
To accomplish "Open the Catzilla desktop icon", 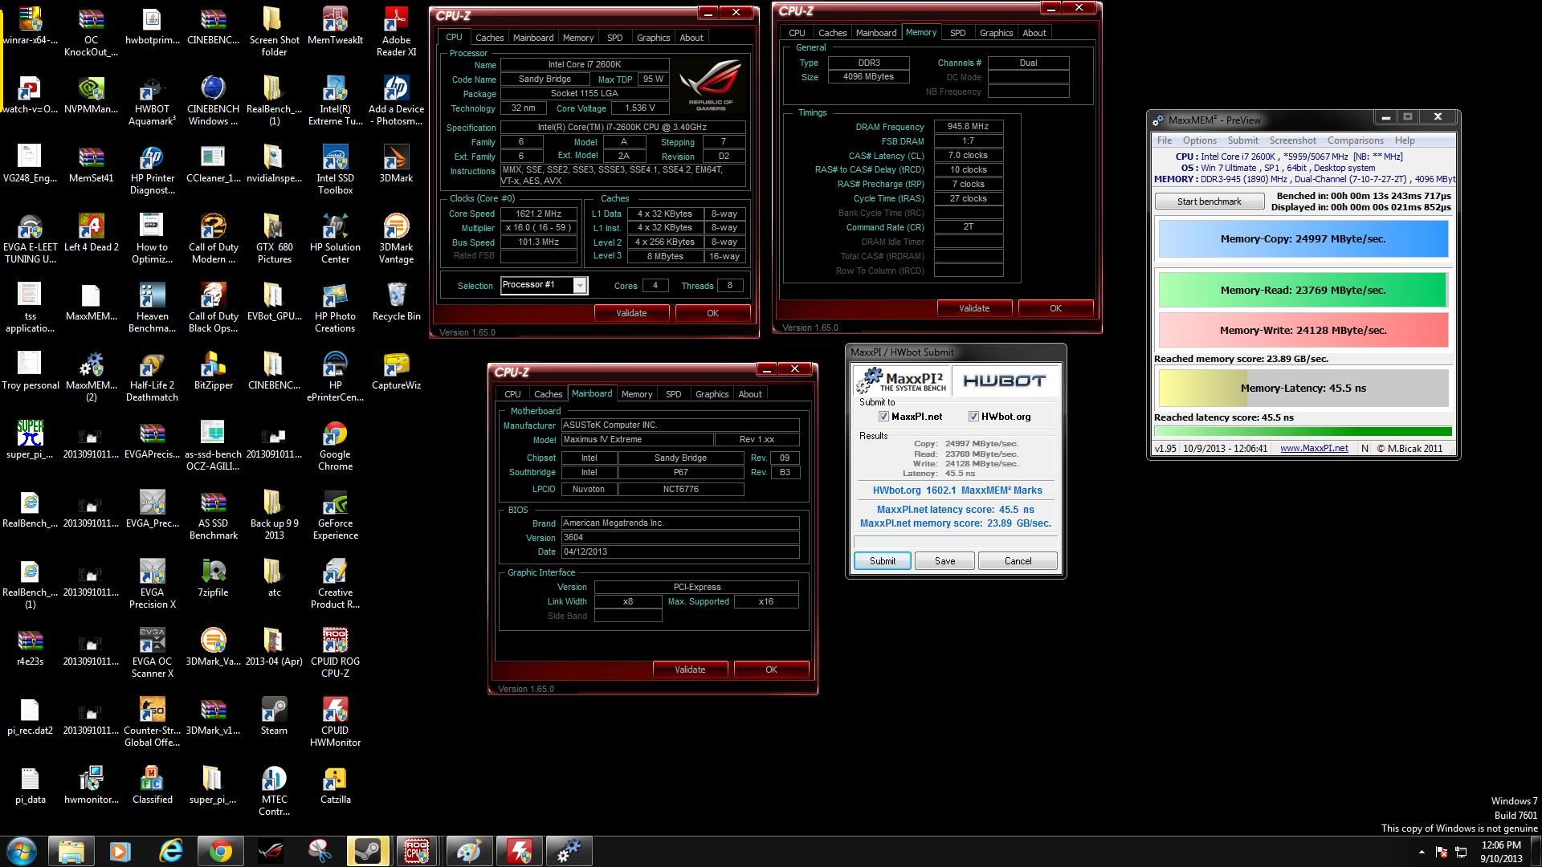I will coord(335,785).
